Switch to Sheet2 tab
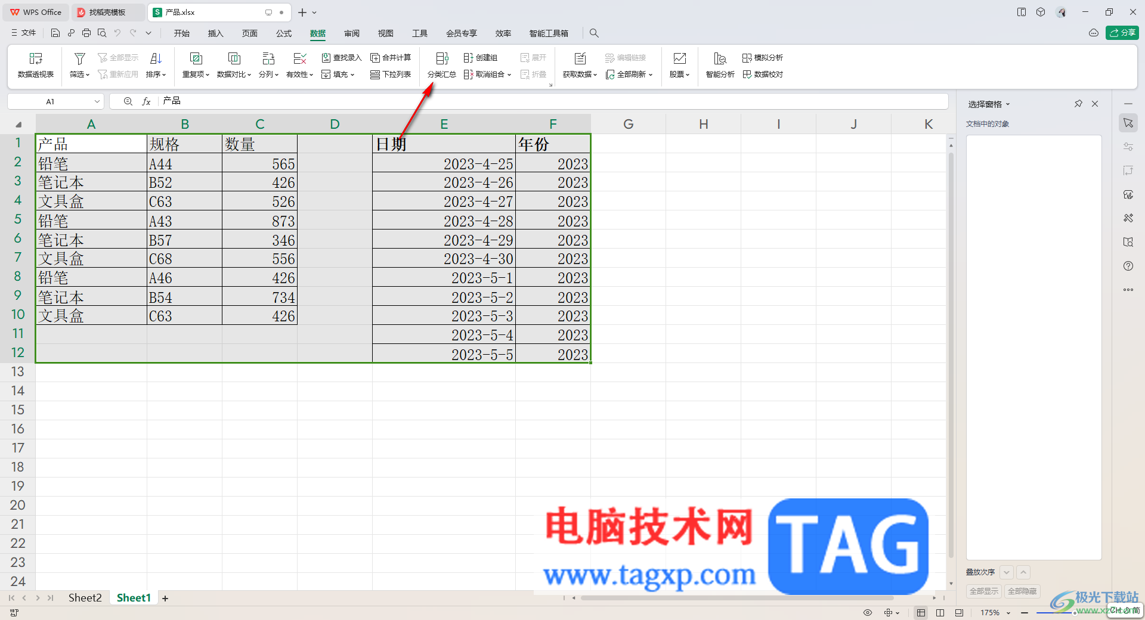Image resolution: width=1145 pixels, height=620 pixels. [85, 598]
